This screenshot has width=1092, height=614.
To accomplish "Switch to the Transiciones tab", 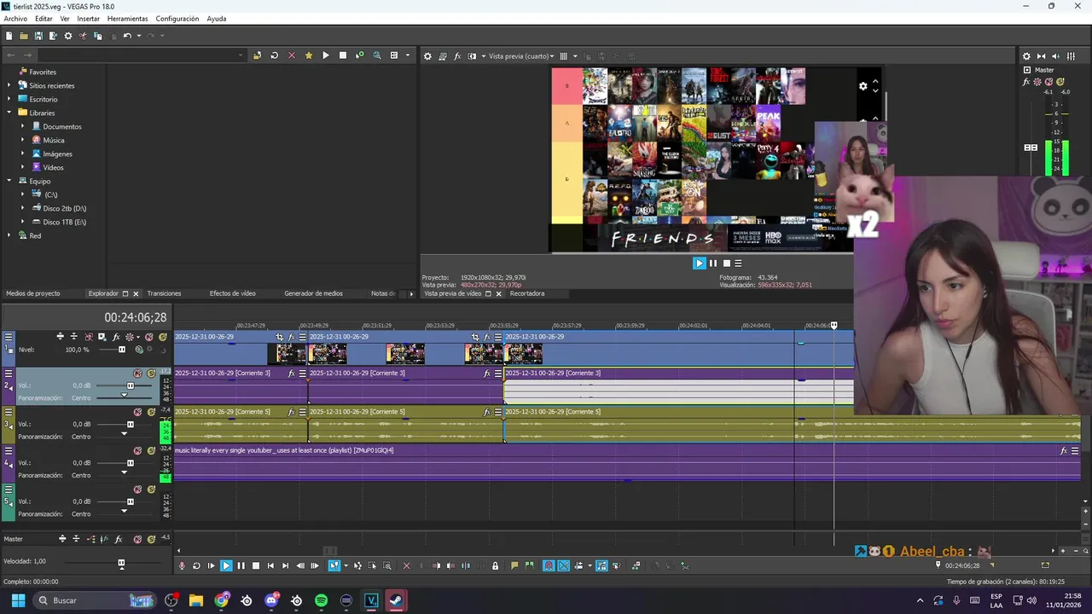I will point(164,293).
